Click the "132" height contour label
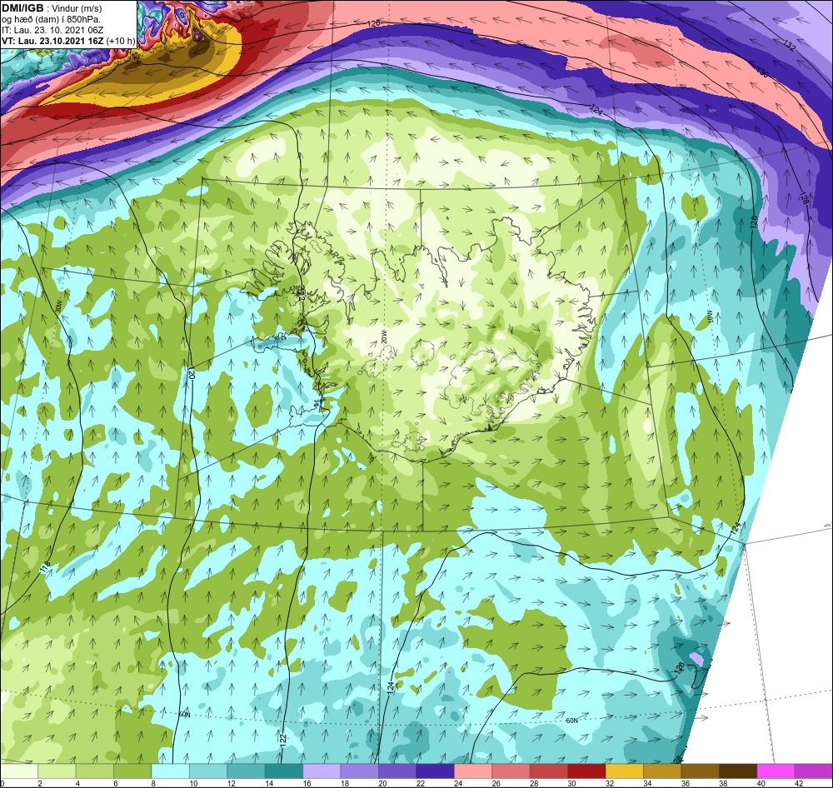This screenshot has width=833, height=788. coord(789,46)
